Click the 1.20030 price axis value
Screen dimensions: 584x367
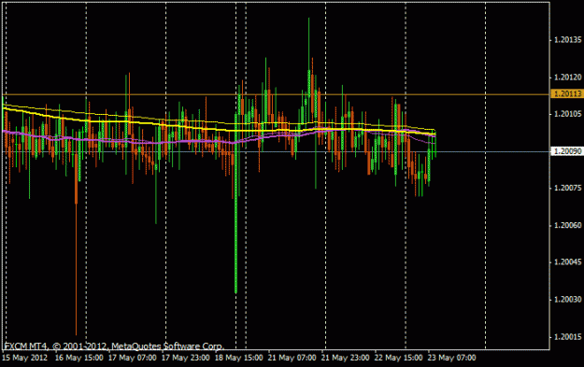click(x=568, y=299)
